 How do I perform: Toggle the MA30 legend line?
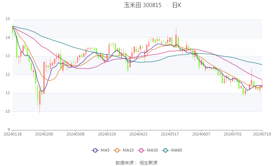pyautogui.click(x=148, y=150)
